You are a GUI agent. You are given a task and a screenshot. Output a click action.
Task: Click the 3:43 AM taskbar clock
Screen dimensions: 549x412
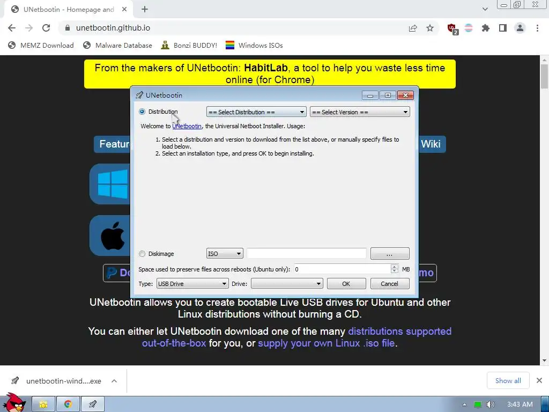click(520, 404)
